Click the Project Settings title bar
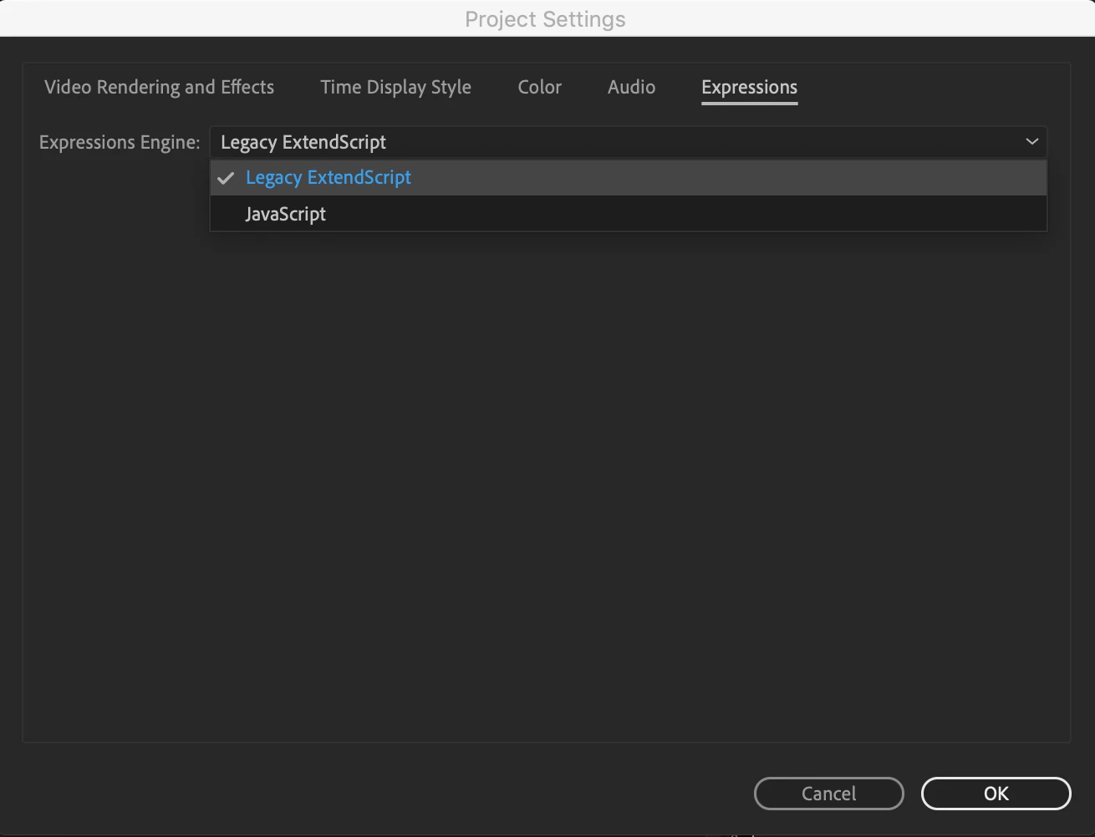1095x837 pixels. [547, 18]
